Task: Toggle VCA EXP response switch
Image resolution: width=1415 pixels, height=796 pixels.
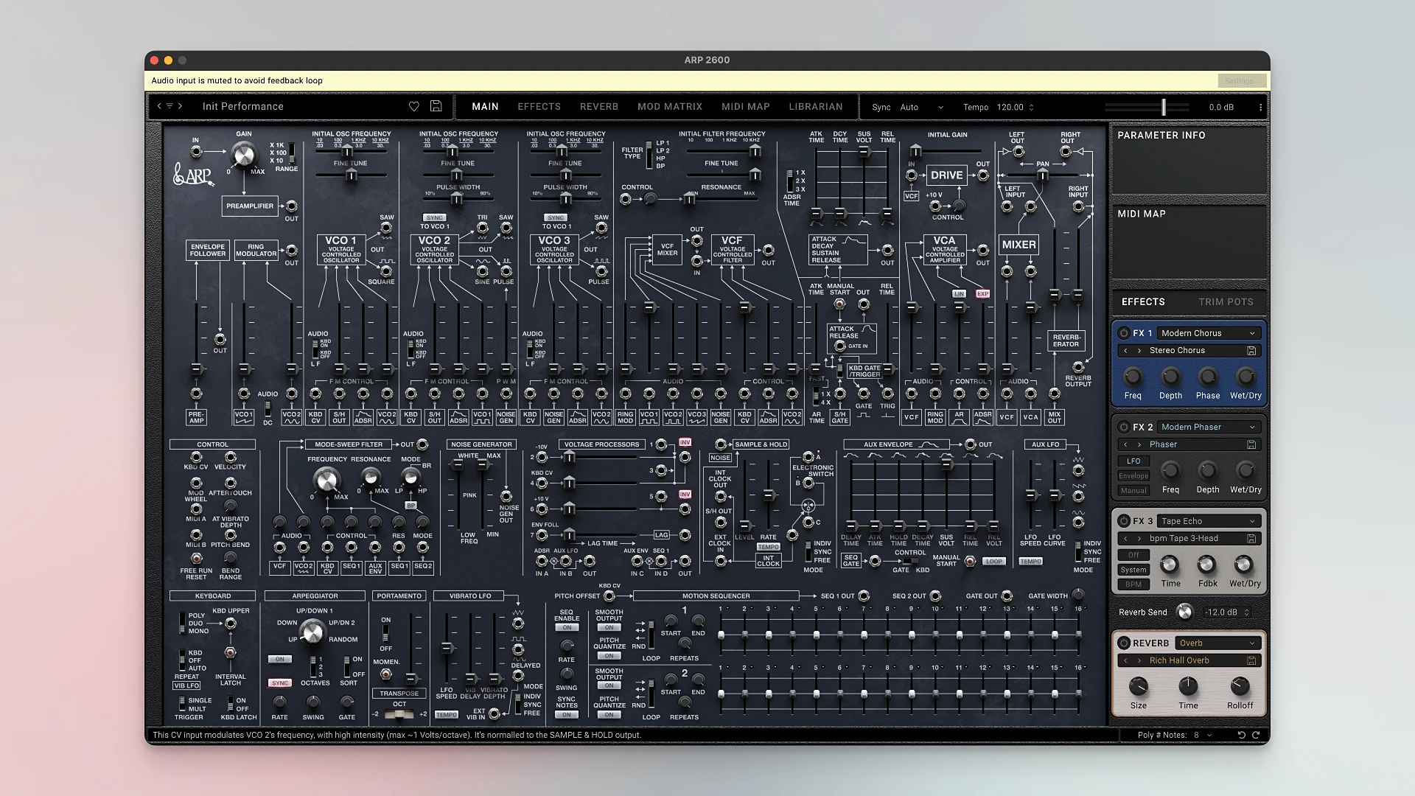Action: (982, 293)
